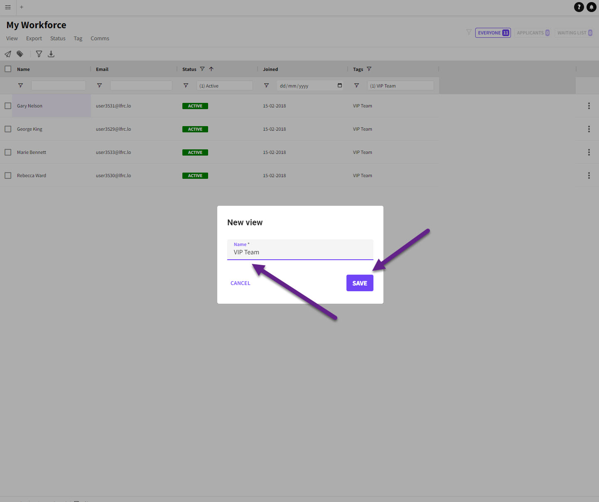Click the toolbar filter funnel icon
Image resolution: width=599 pixels, height=502 pixels.
pos(39,54)
